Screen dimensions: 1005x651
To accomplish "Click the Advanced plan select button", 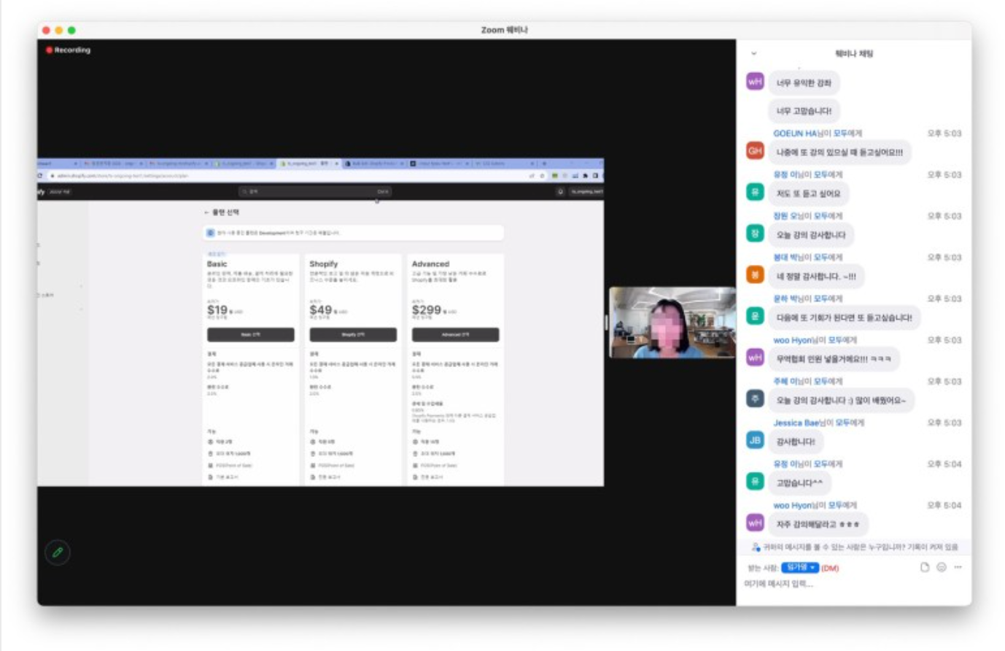I will point(455,334).
